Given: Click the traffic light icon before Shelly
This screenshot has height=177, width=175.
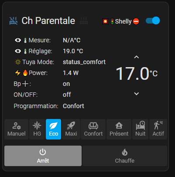Looking at the screenshot, I should [x=112, y=21].
